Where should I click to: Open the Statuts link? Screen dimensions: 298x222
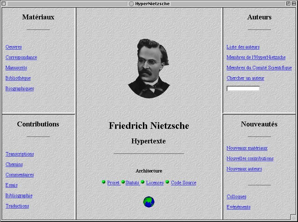point(132,183)
